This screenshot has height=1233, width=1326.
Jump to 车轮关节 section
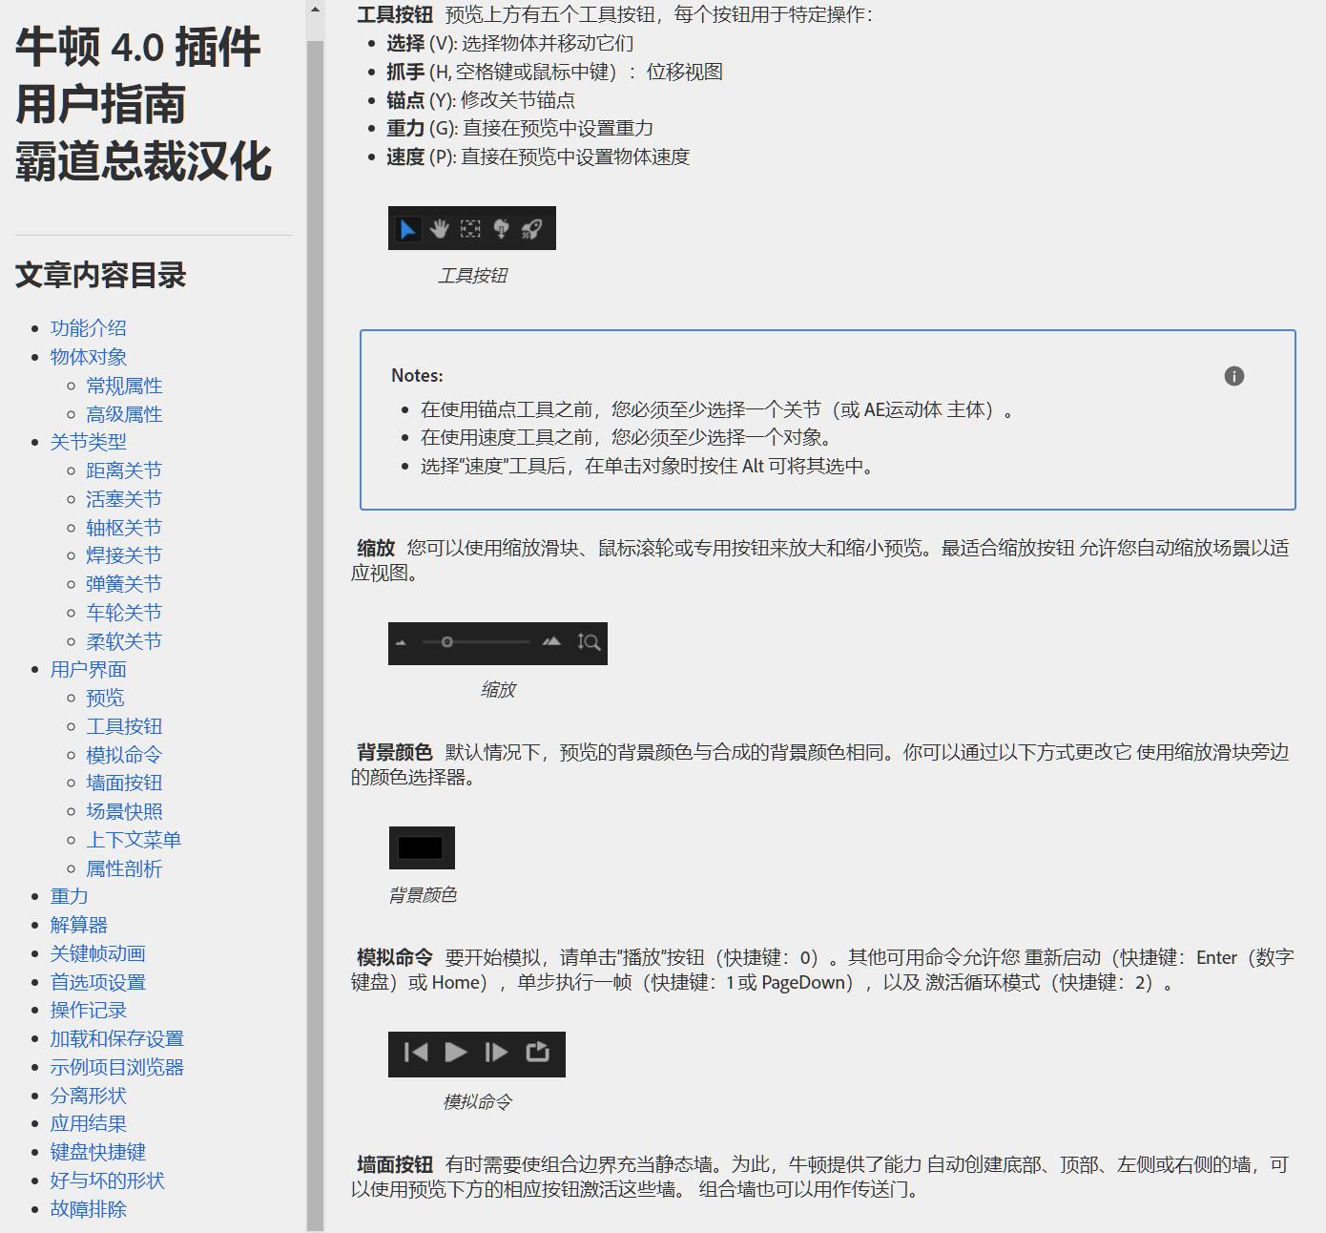pyautogui.click(x=124, y=613)
